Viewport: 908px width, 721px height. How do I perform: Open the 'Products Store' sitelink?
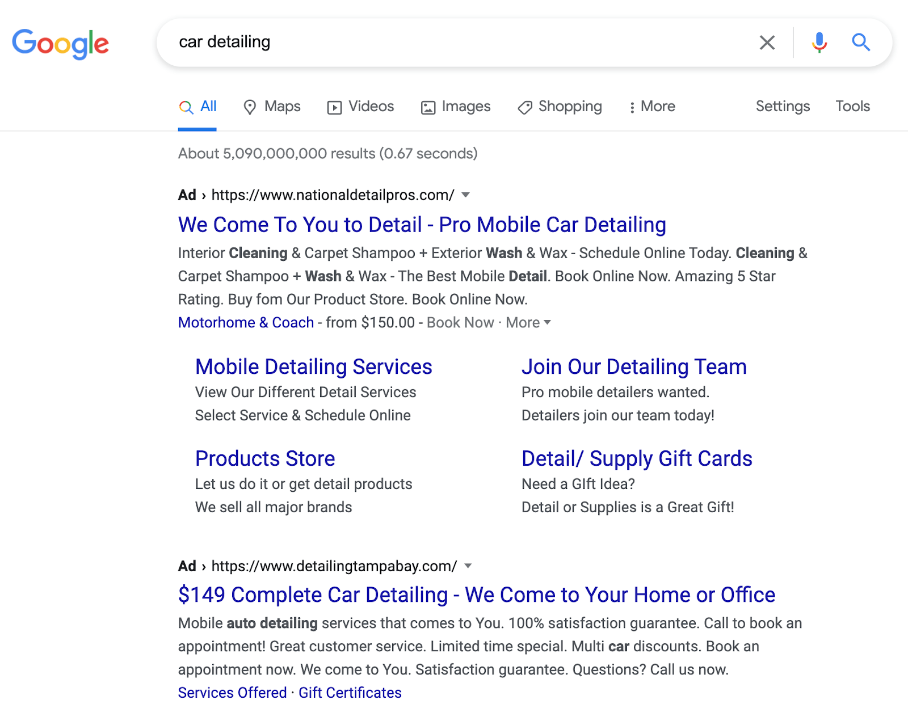tap(265, 459)
